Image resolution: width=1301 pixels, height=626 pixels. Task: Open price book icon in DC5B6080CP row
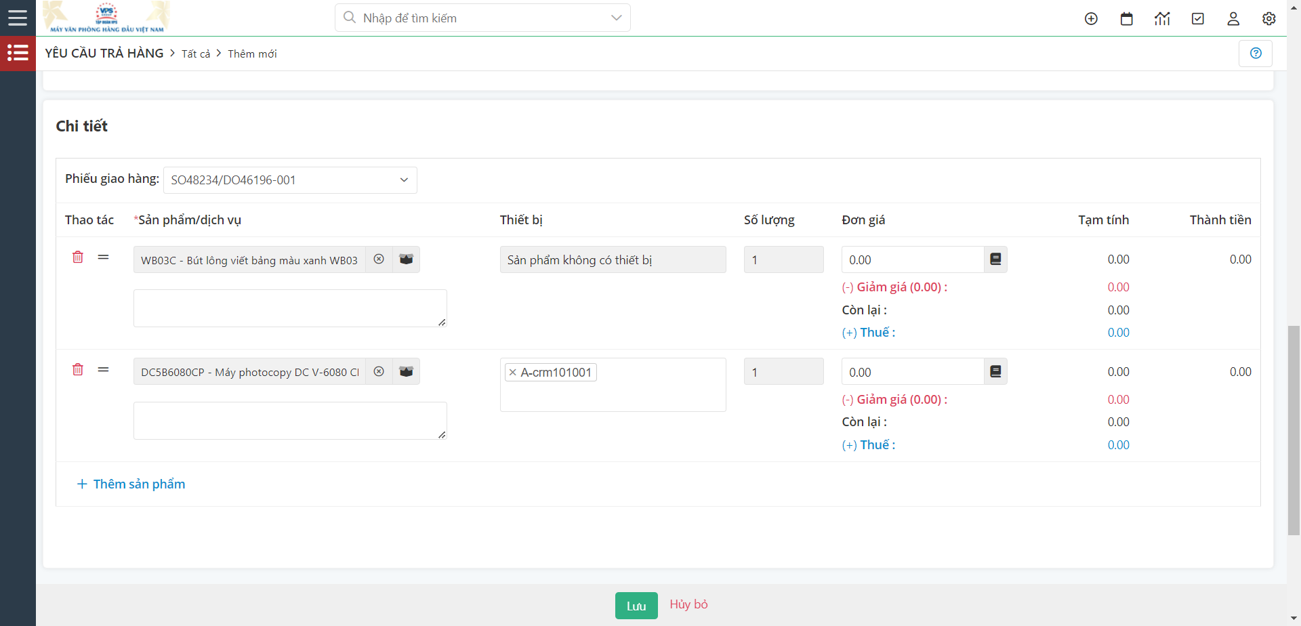[x=995, y=372]
